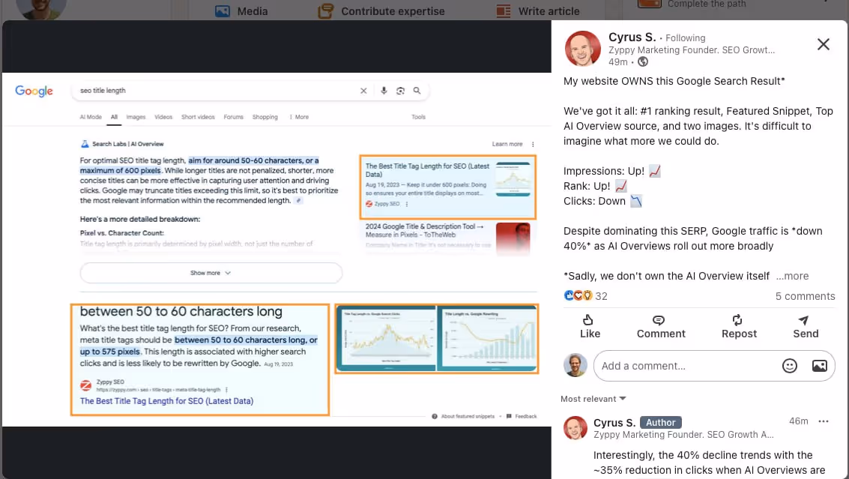Viewport: 849px width, 479px height.
Task: Select the All search tab
Action: coord(114,117)
